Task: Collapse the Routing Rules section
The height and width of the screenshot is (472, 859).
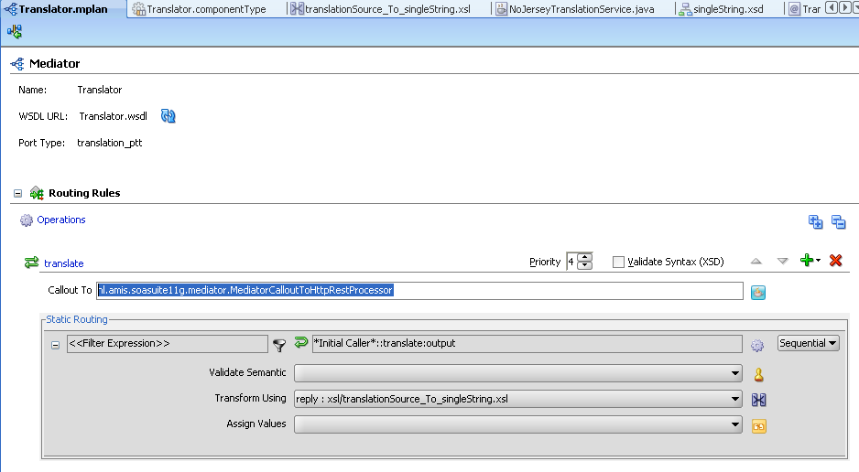Action: (18, 194)
